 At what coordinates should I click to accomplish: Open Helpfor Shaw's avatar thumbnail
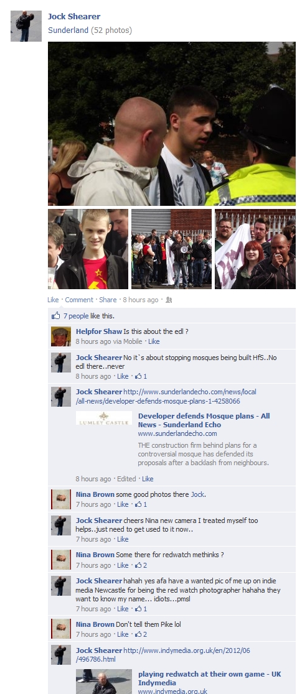[x=61, y=336]
